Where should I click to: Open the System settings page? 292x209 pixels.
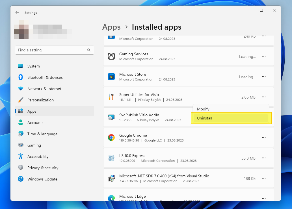pos(55,66)
